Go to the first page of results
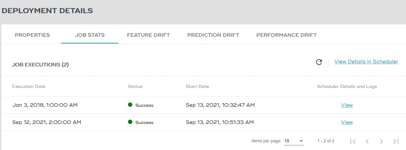The height and width of the screenshot is (150, 406). coord(353,141)
